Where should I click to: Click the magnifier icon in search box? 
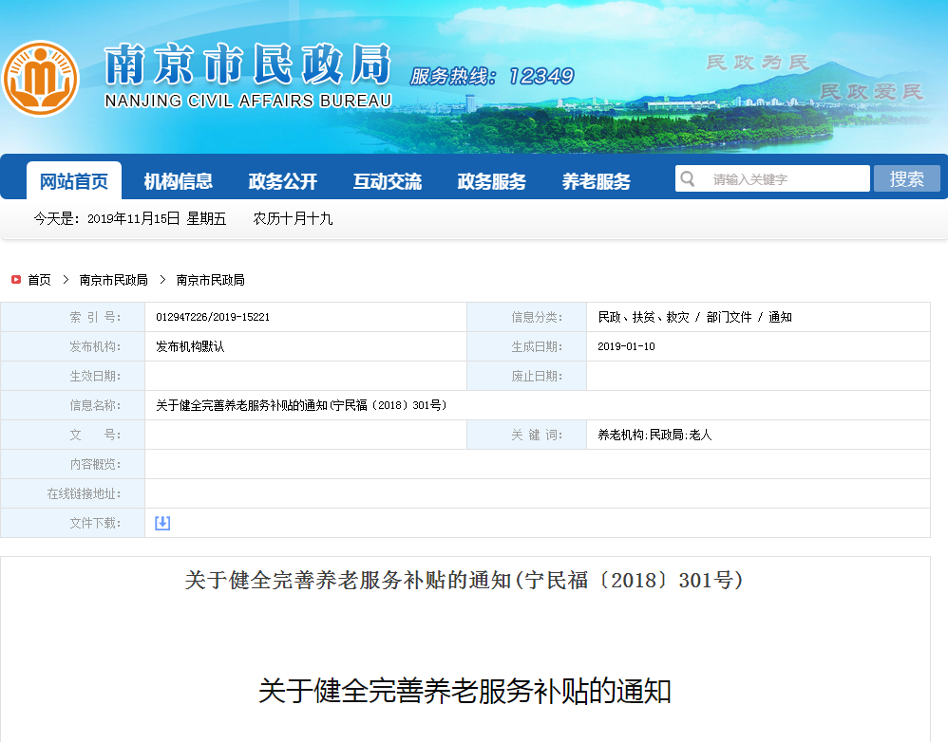(688, 178)
